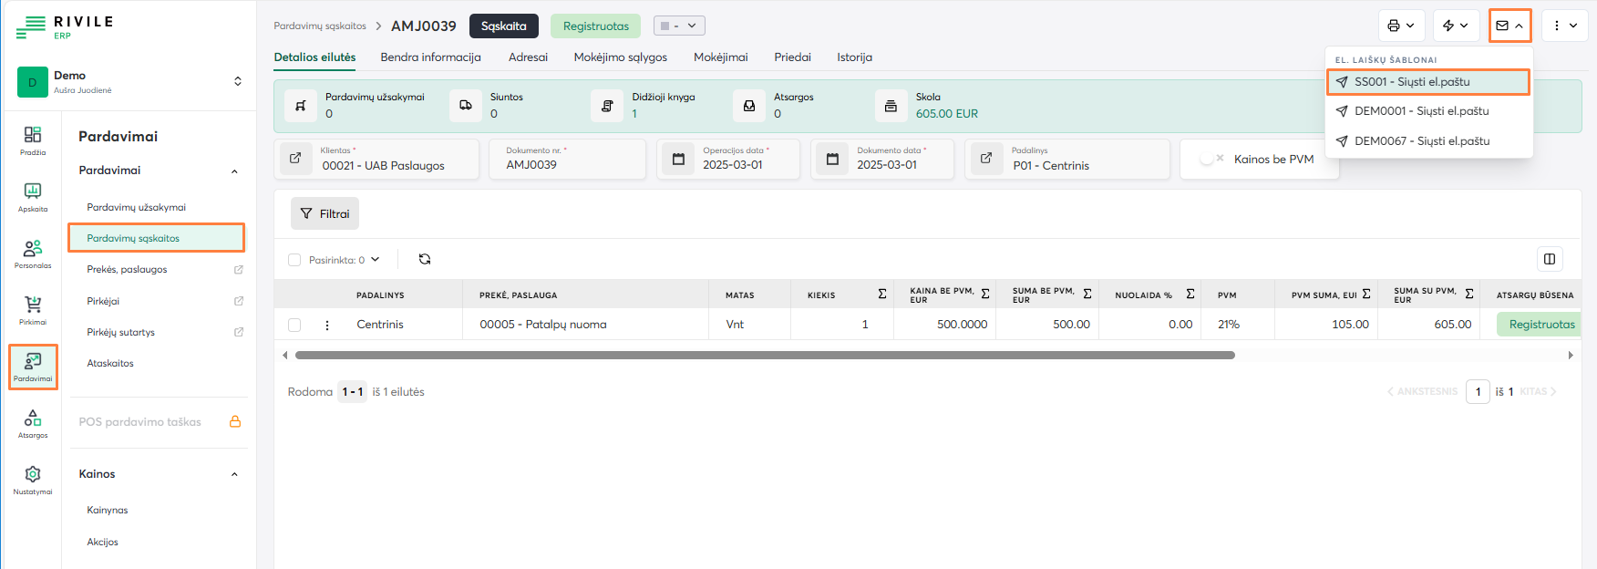The height and width of the screenshot is (569, 1597).
Task: Expand the print dropdown in the top bar
Action: (1401, 26)
